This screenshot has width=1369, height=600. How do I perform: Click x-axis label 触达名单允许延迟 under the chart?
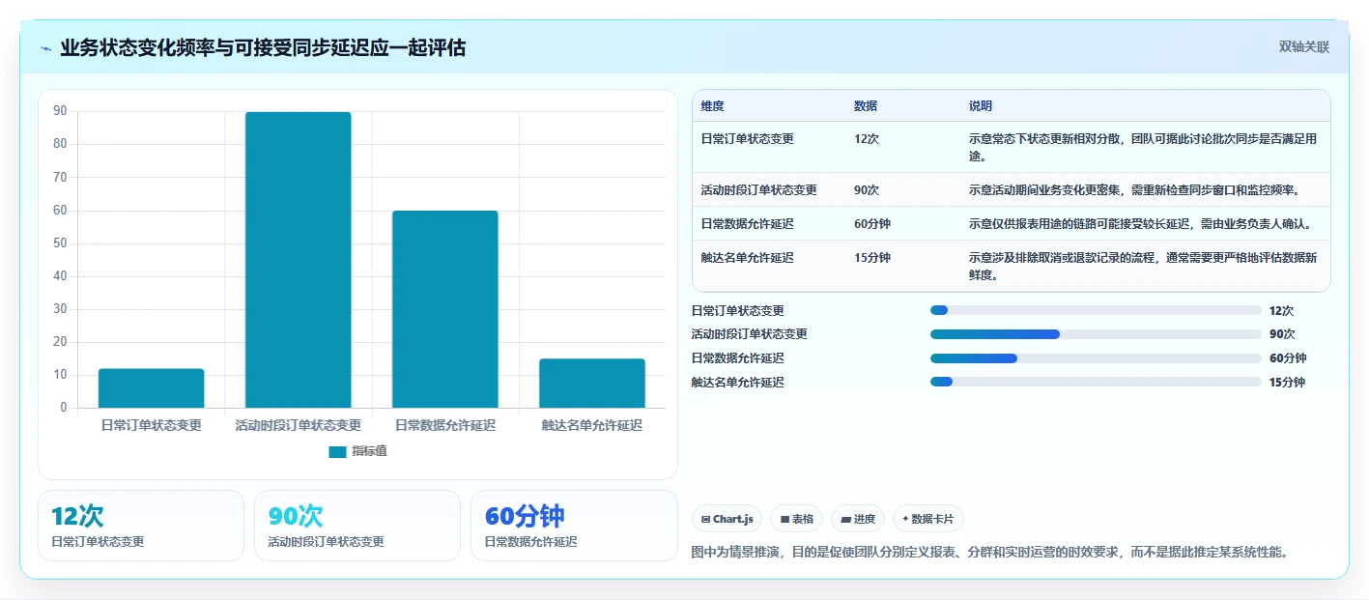pos(592,425)
